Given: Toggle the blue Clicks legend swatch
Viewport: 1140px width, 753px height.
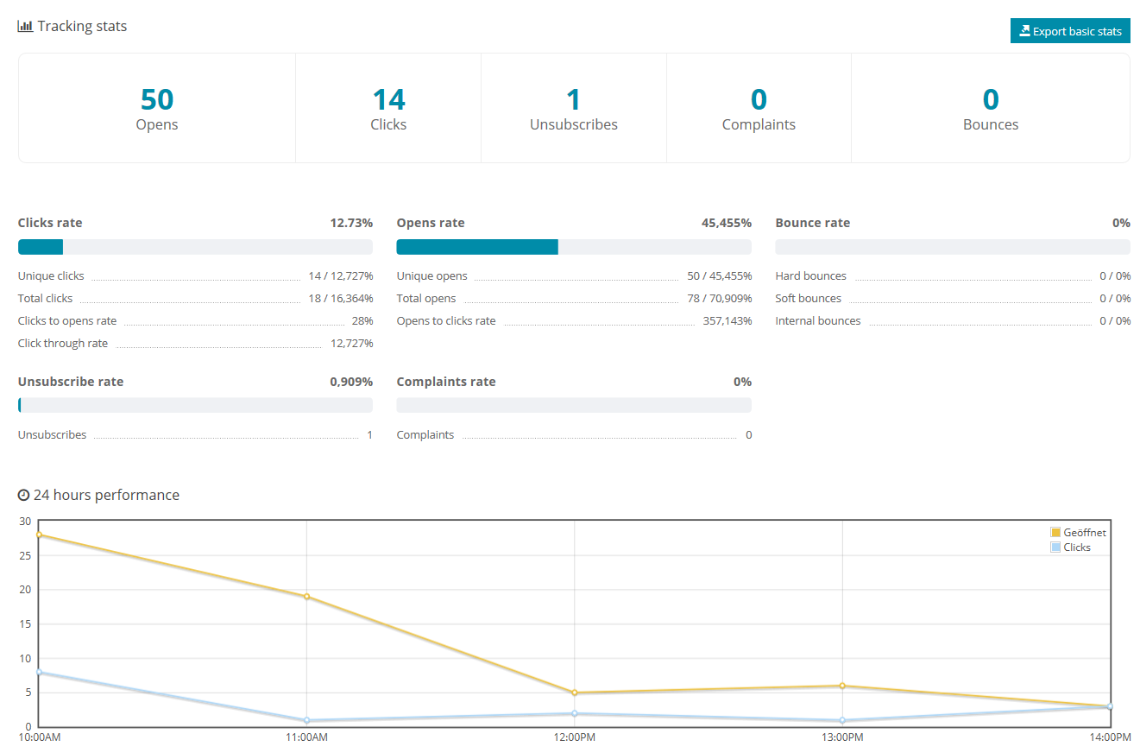Looking at the screenshot, I should [x=1055, y=547].
